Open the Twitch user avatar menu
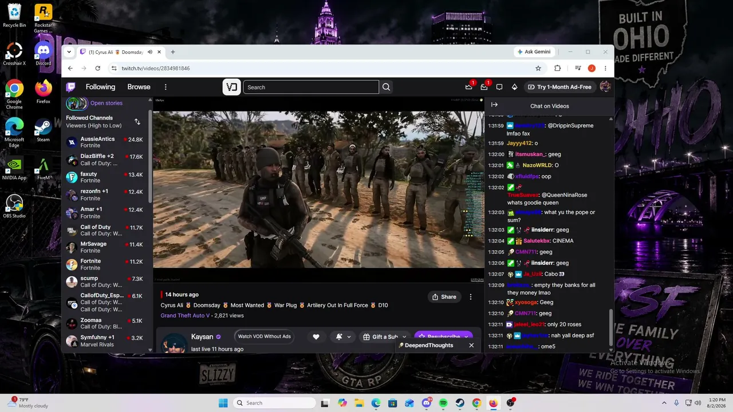733x412 pixels. pyautogui.click(x=605, y=87)
